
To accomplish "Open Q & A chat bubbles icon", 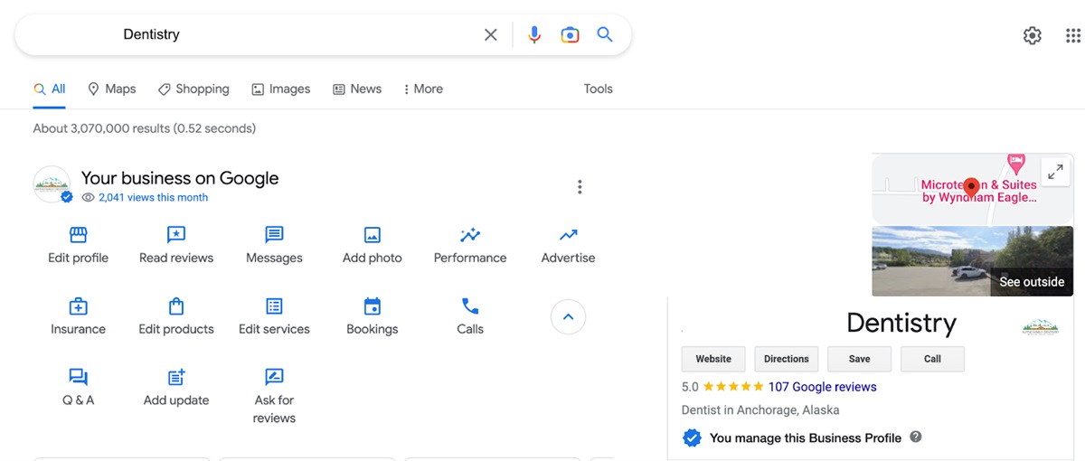I will point(79,377).
